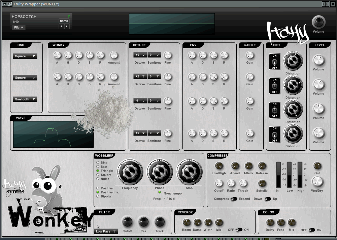This screenshot has height=240, width=337.
Task: Go to the previous preset
Action: (61, 26)
